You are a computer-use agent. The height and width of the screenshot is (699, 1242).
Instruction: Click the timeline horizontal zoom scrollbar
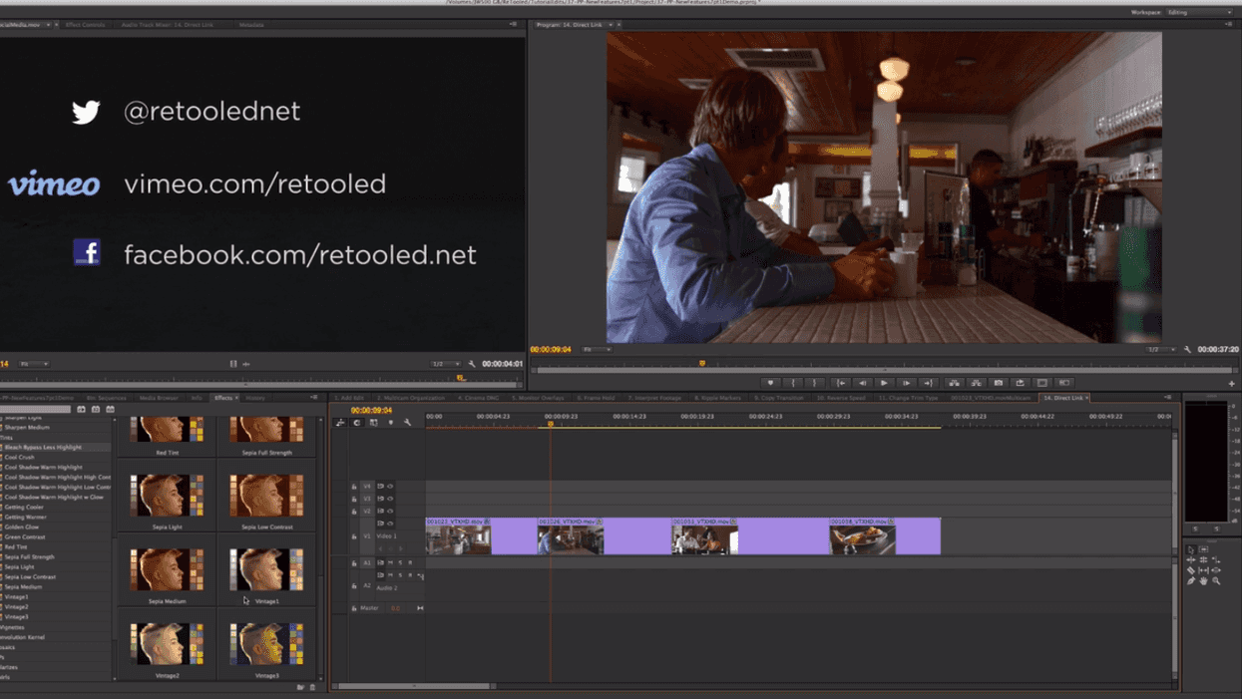click(x=413, y=686)
